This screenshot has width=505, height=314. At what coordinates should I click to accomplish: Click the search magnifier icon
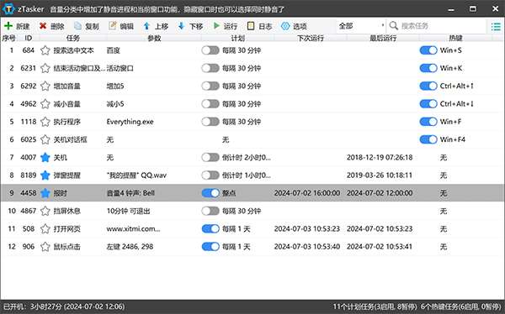(x=394, y=26)
